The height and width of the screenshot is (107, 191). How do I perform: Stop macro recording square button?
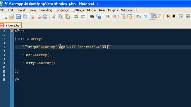[x=174, y=16]
